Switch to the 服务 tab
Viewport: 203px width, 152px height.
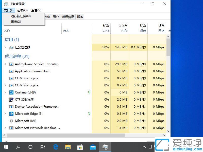pos(80,17)
